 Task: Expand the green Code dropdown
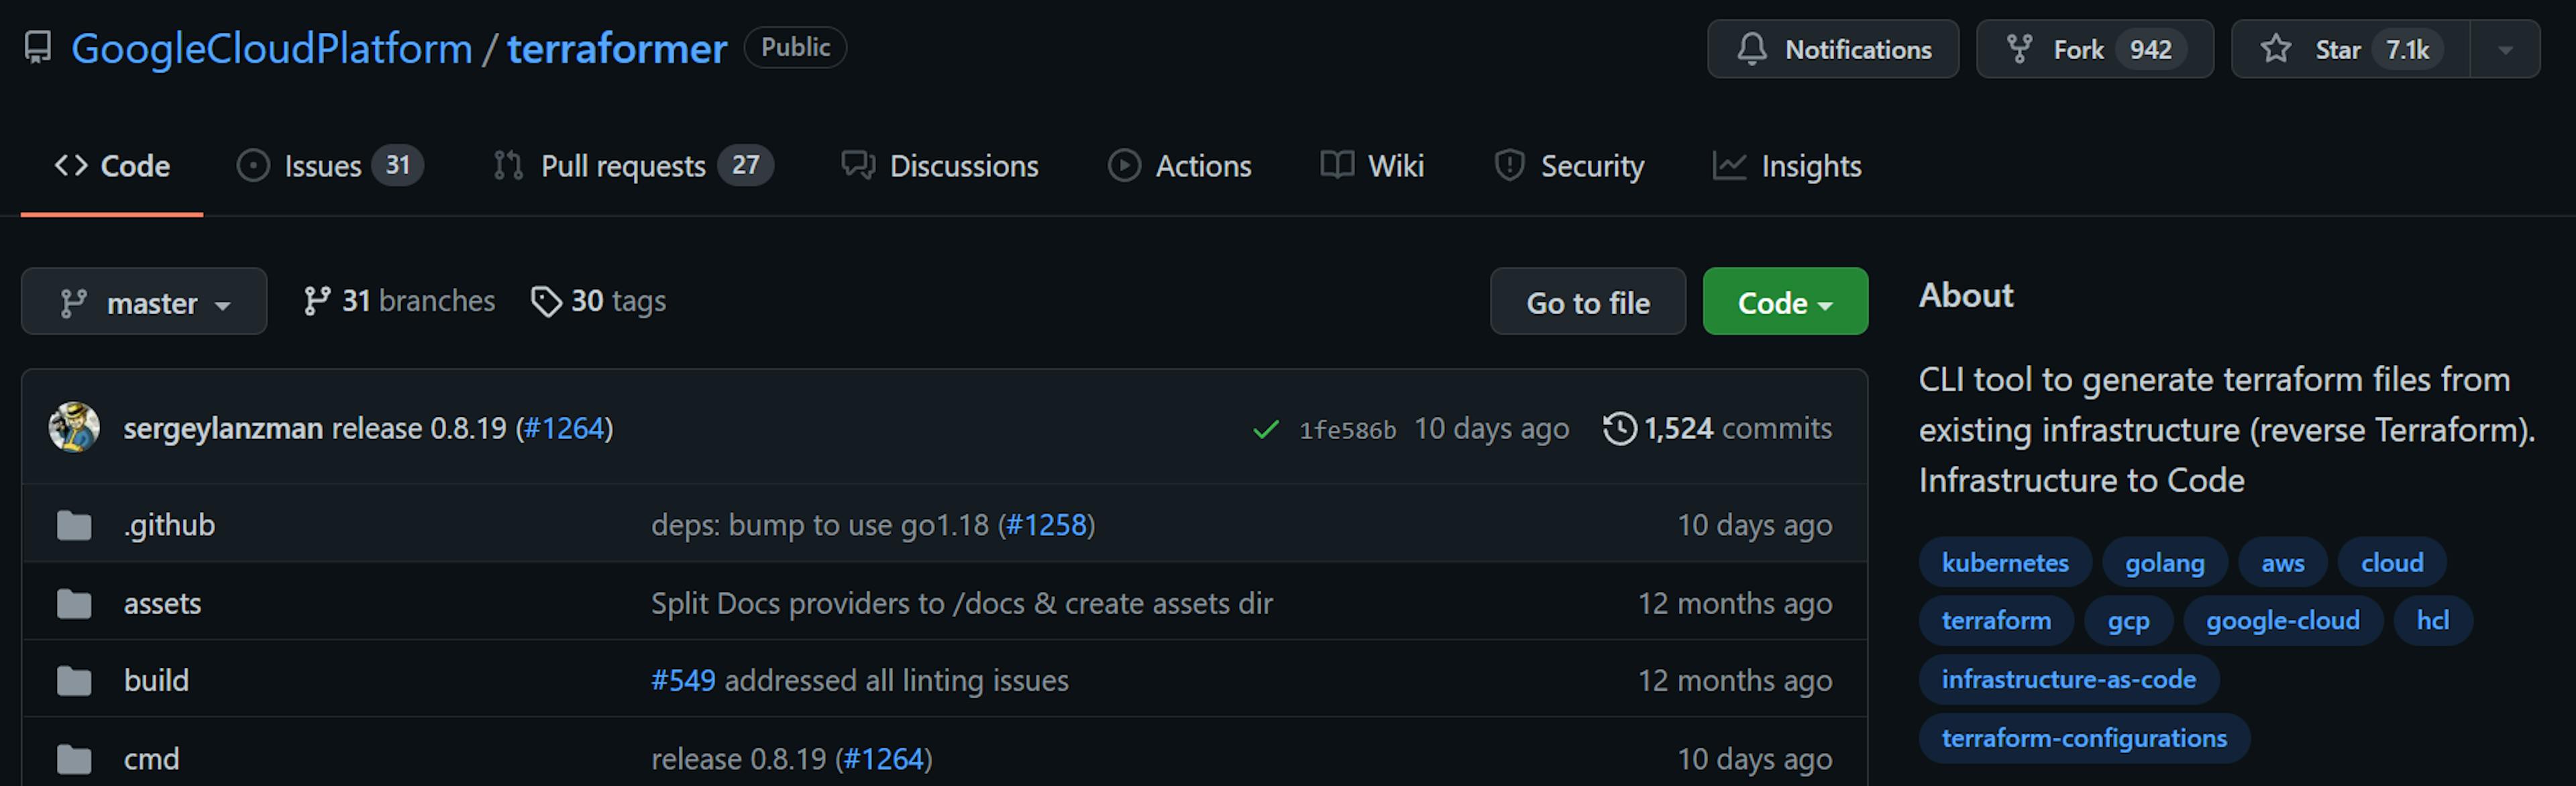(1785, 301)
